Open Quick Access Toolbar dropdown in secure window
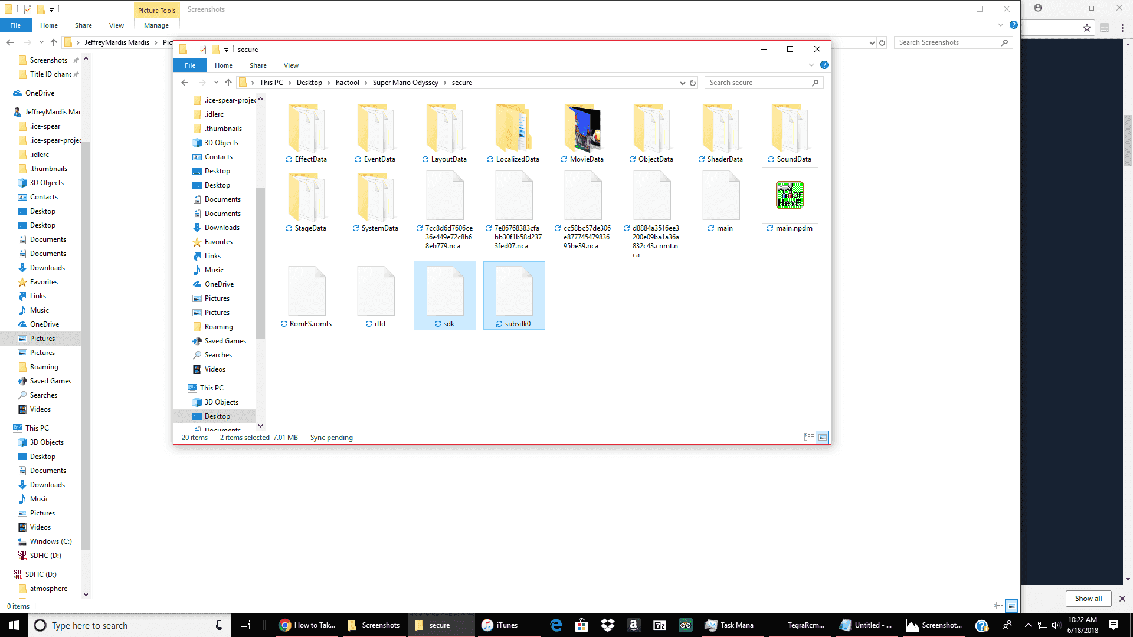Viewport: 1133px width, 637px height. [x=226, y=50]
